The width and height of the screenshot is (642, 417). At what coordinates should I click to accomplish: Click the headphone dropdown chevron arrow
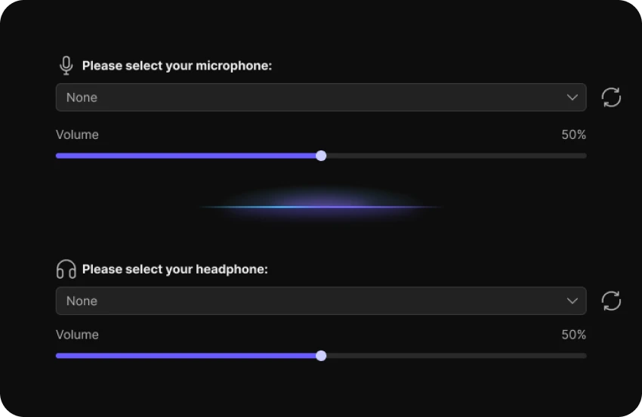(572, 301)
